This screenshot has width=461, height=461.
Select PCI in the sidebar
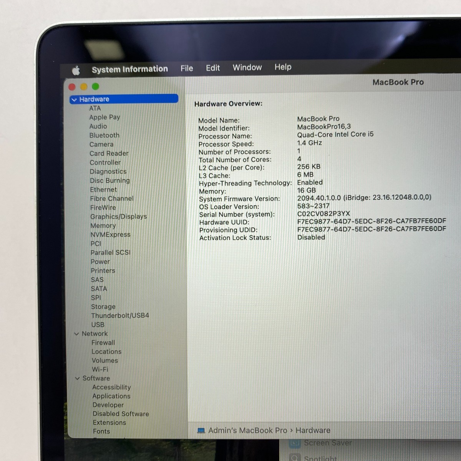(96, 244)
